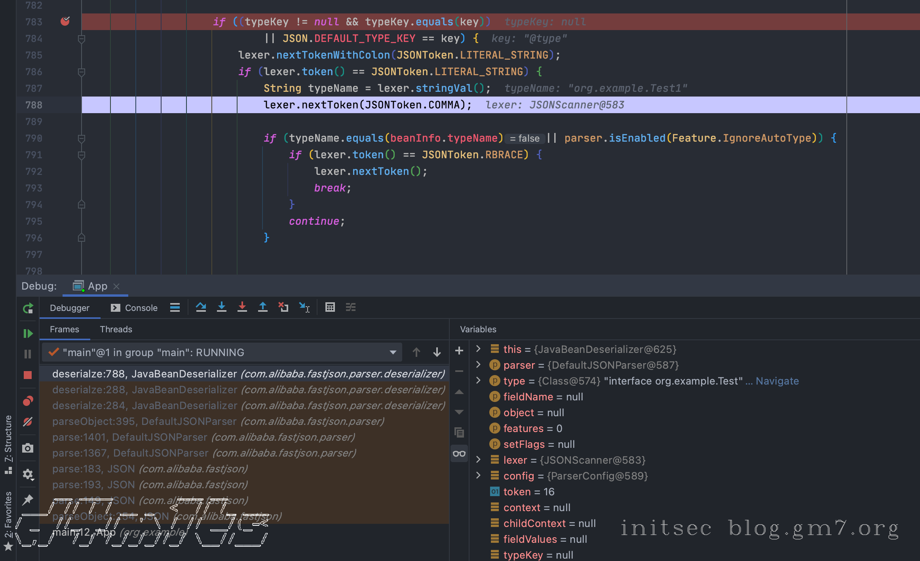
Task: Click the New Watch plus button
Action: click(459, 351)
